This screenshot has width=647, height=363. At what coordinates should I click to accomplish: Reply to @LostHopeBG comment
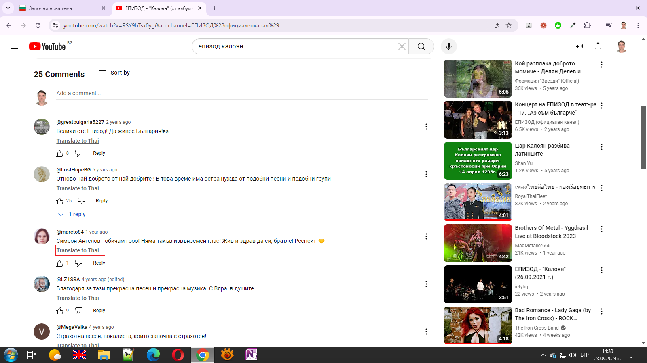(x=101, y=201)
